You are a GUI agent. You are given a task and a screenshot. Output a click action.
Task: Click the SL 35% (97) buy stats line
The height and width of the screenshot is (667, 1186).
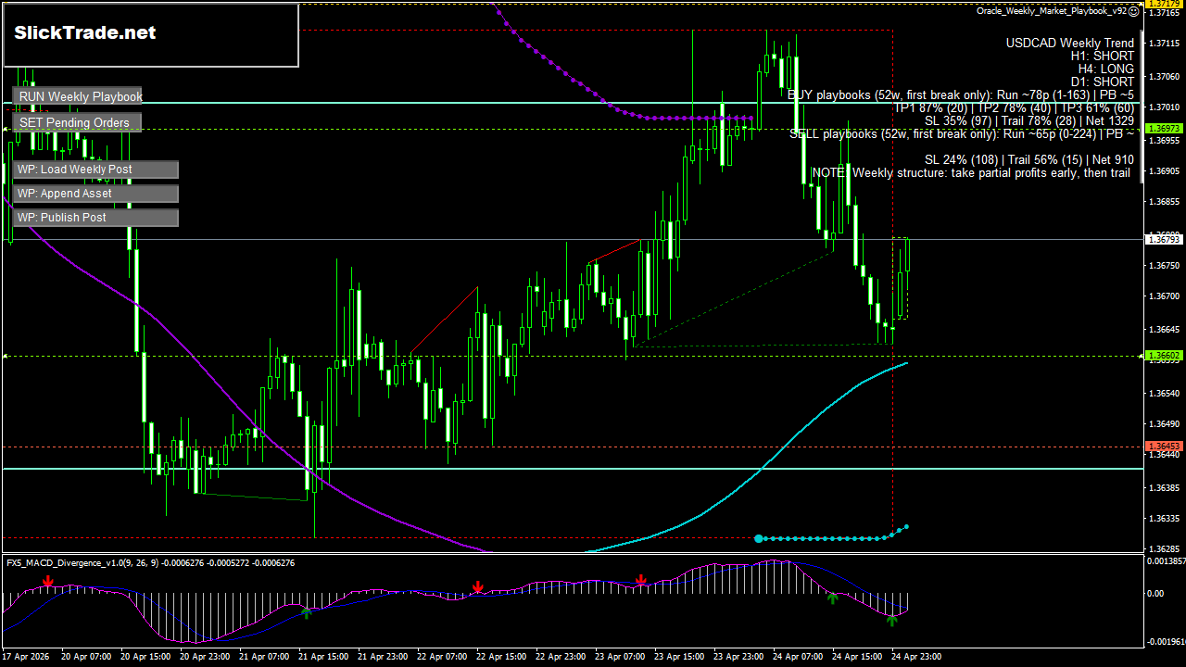click(x=1029, y=121)
